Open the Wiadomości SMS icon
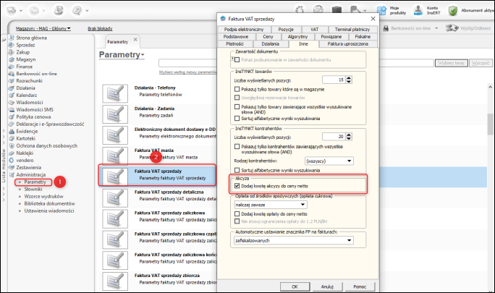Viewport: 495px width, 293px height. (12, 109)
